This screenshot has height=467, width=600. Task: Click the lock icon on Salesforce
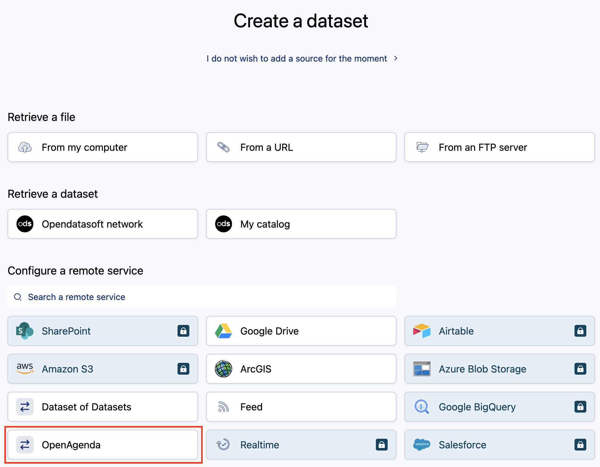click(x=580, y=445)
